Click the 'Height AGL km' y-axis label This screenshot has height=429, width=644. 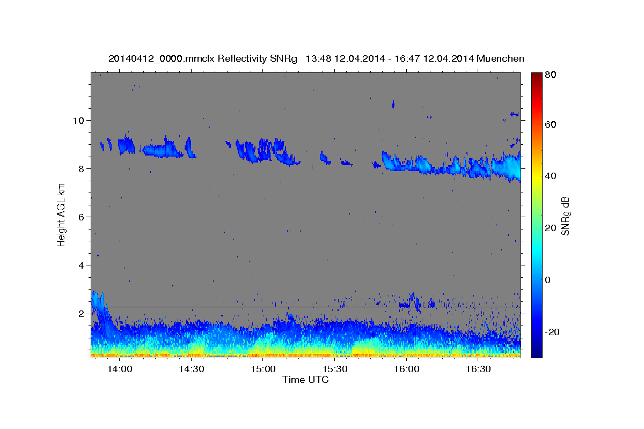pos(61,215)
